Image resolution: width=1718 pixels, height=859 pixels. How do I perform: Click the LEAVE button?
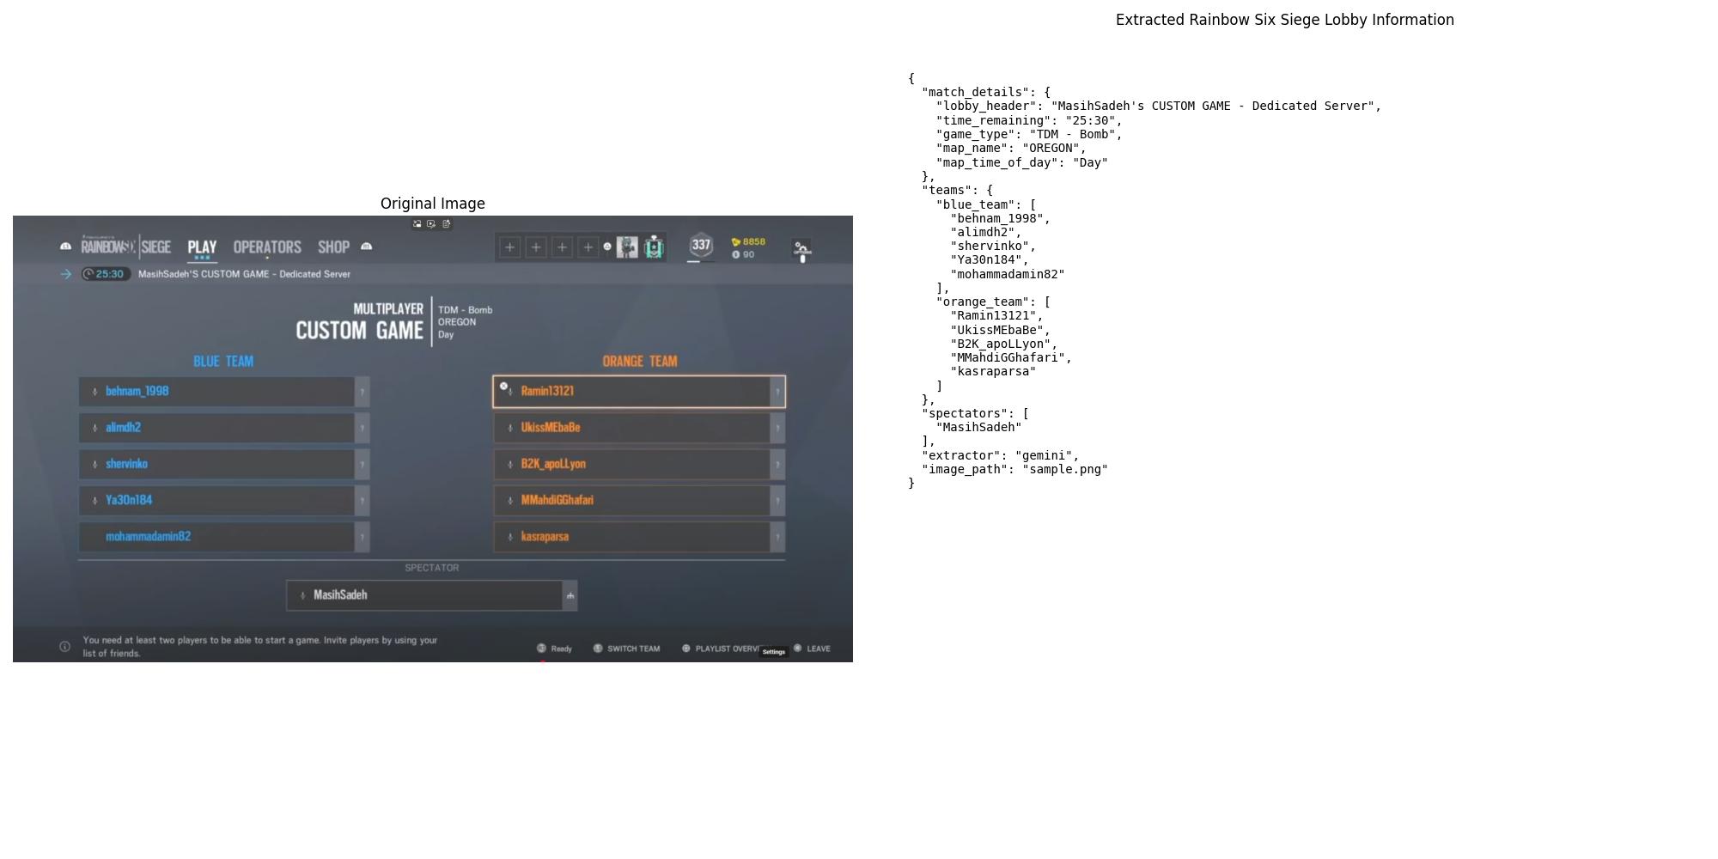pyautogui.click(x=812, y=649)
